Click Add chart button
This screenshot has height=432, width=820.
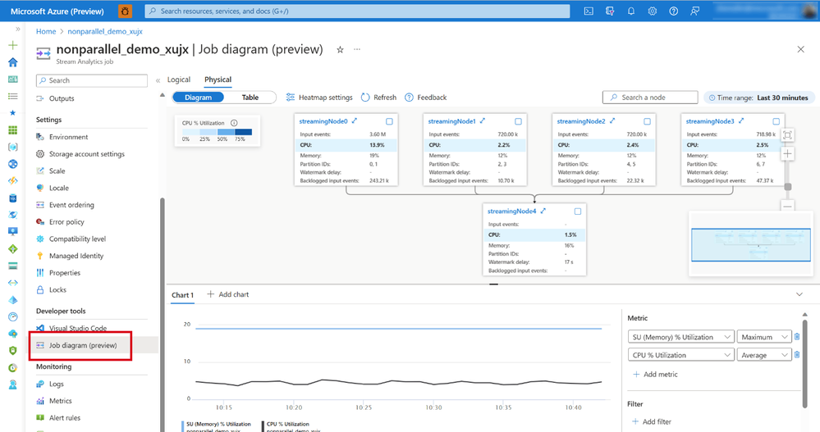(x=228, y=294)
